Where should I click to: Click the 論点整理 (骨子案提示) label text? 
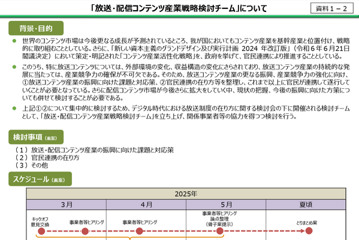click(x=219, y=221)
